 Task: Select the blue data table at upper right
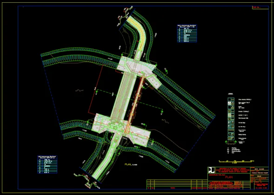187,33
